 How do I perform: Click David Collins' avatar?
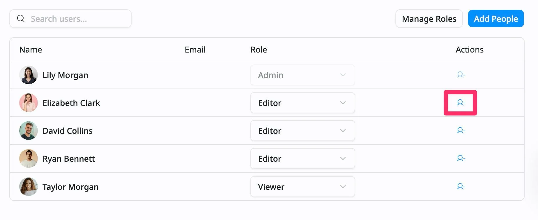[29, 131]
